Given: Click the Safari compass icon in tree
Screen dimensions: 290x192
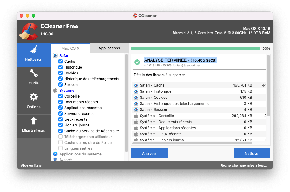Looking at the screenshot, I should pos(55,56).
